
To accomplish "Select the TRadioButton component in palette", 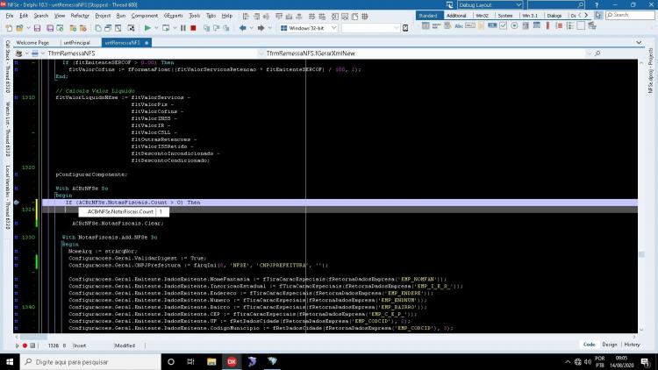I will [514, 26].
